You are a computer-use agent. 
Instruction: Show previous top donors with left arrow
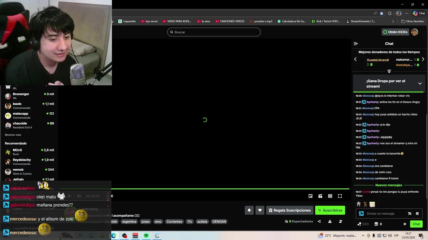tap(355, 59)
